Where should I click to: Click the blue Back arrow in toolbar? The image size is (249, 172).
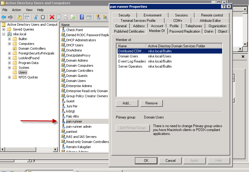click(4, 17)
